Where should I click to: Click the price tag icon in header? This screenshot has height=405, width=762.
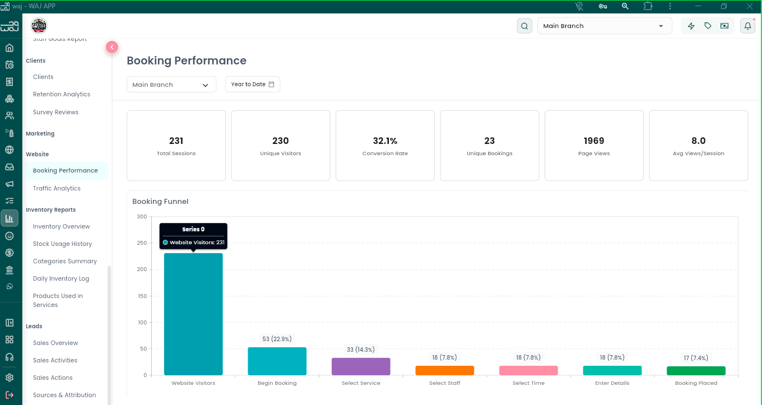708,26
